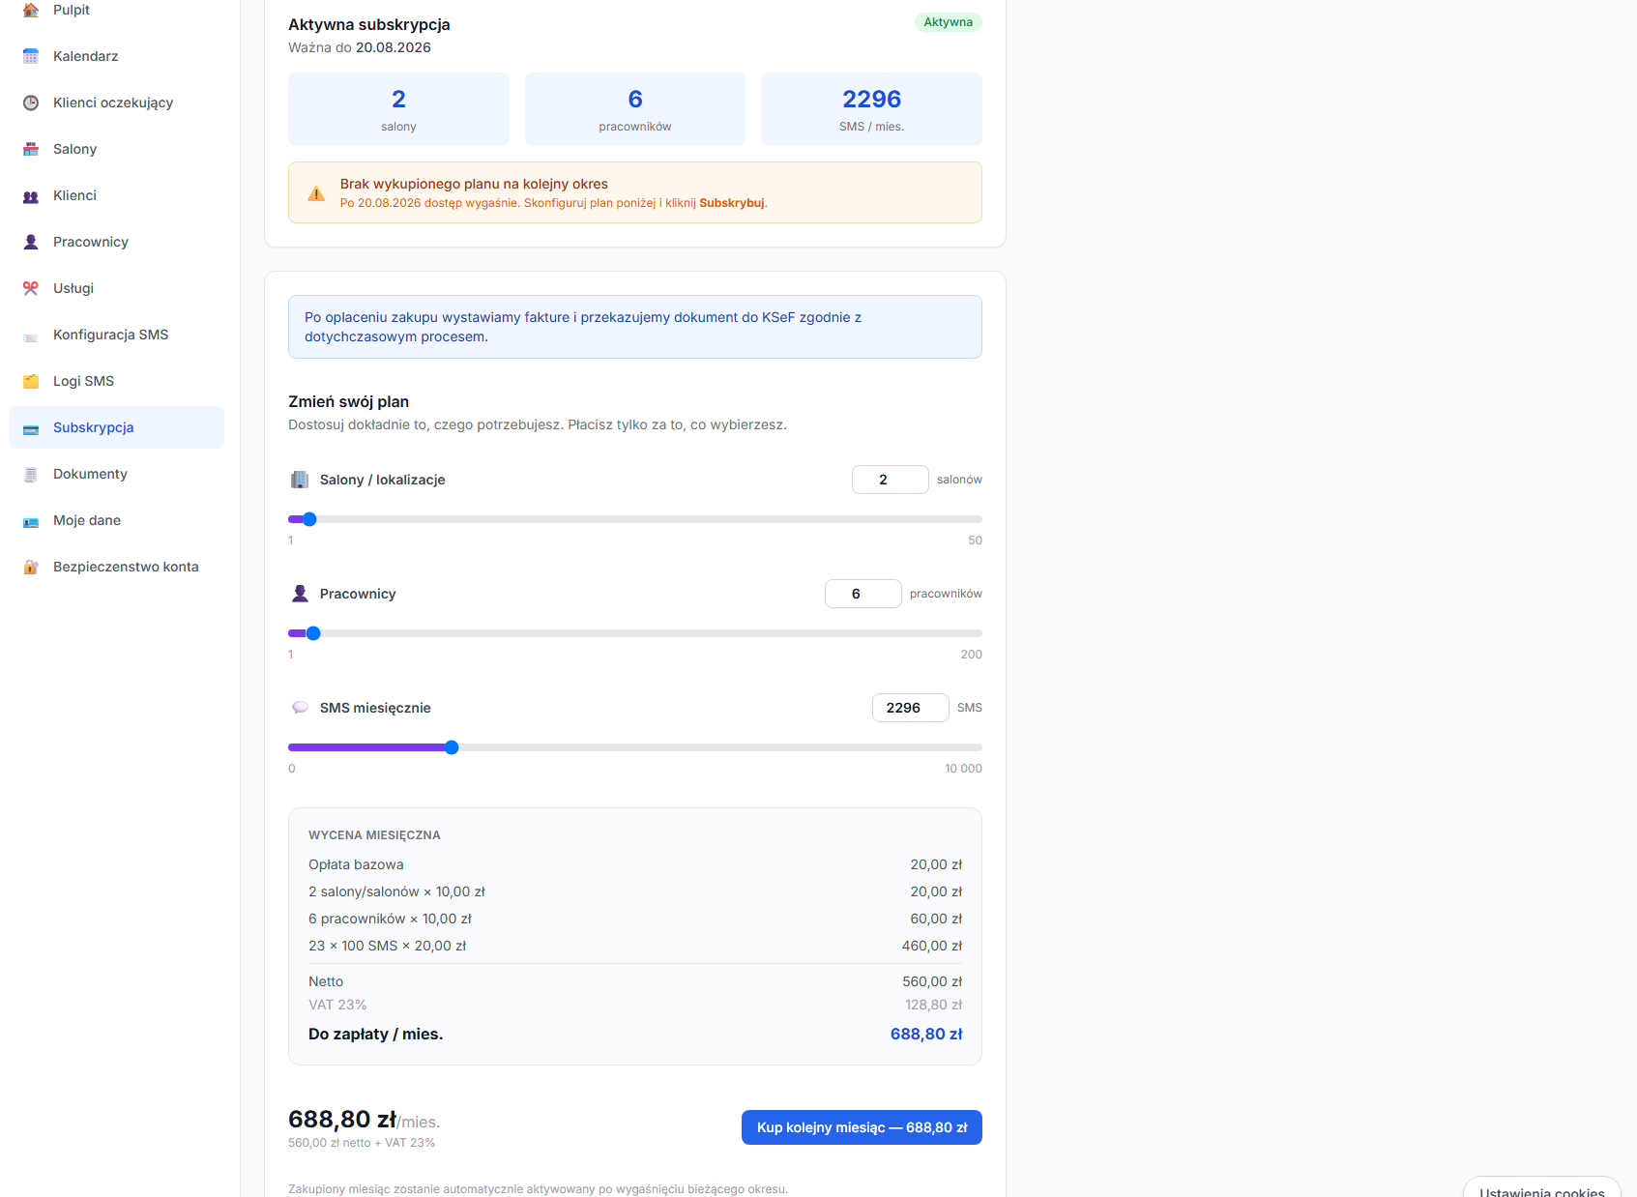Viewport: 1637px width, 1197px height.
Task: Go to Konfiguracja SMS menu entry
Action: coord(116,335)
